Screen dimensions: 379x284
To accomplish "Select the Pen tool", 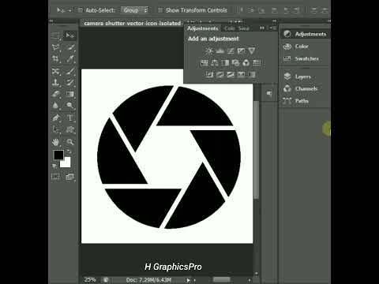I will [56, 118].
